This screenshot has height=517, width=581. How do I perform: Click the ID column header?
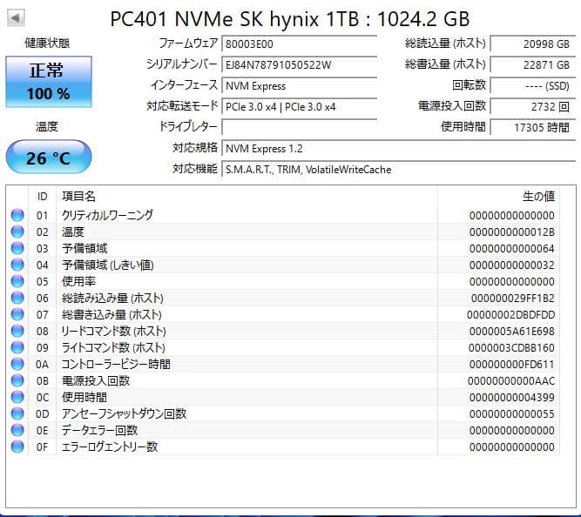pyautogui.click(x=42, y=197)
